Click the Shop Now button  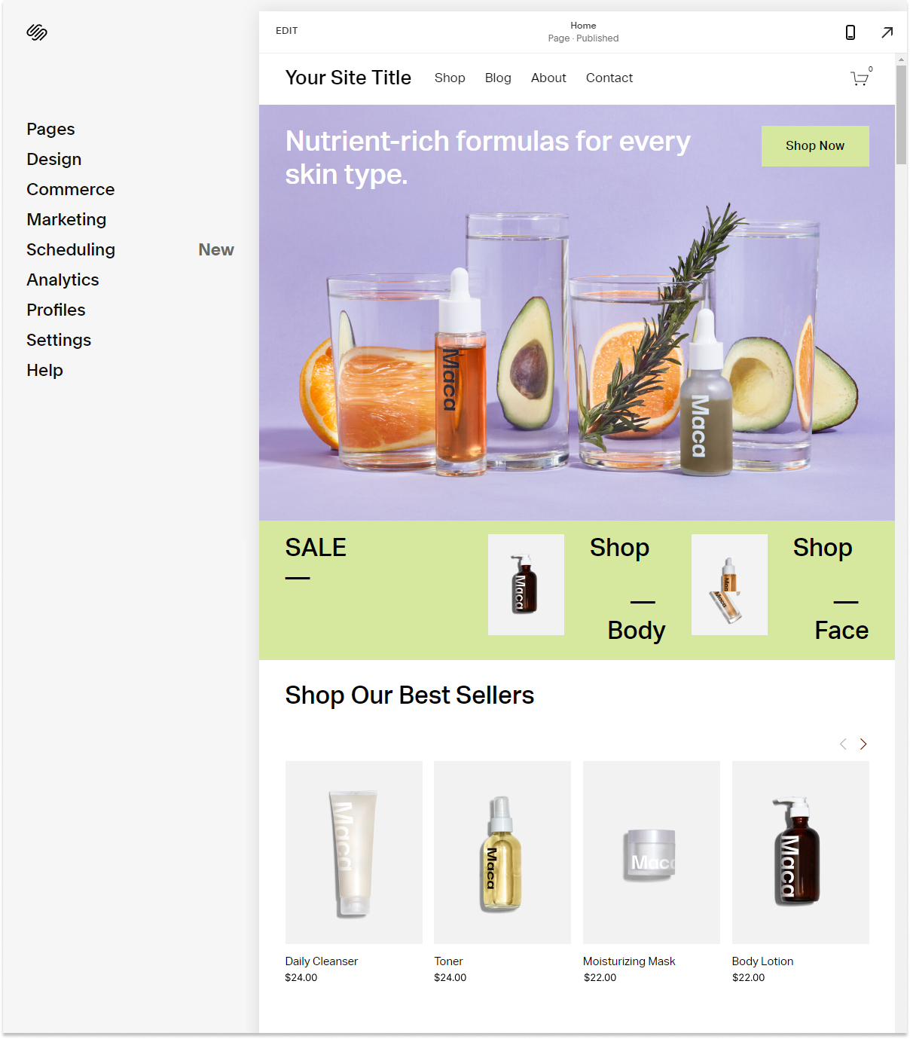pos(815,146)
